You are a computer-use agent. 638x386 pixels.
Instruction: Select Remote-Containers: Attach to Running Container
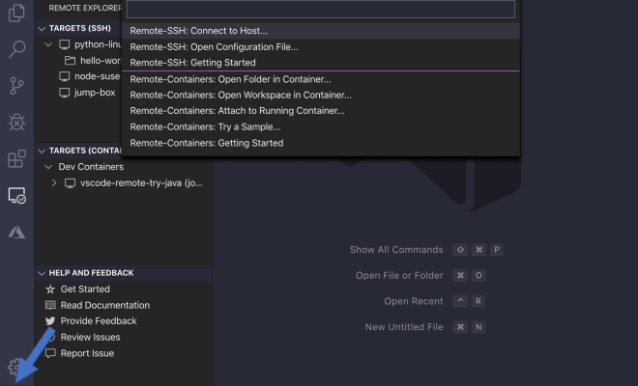[321, 111]
